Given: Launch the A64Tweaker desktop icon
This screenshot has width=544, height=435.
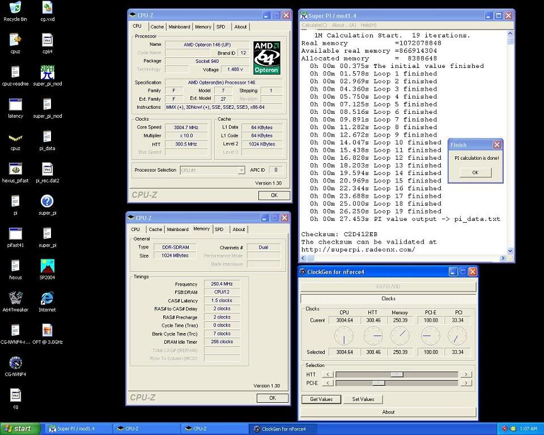Looking at the screenshot, I should pos(15,298).
